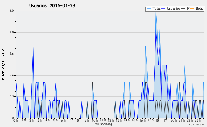Click the x-axis label '8 h'
The image size is (207, 127).
[x=79, y=120]
